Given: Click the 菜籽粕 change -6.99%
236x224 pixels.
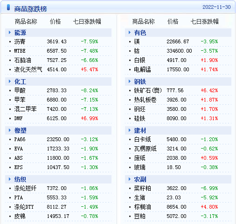Looking at the screenshot, I should point(209,188).
